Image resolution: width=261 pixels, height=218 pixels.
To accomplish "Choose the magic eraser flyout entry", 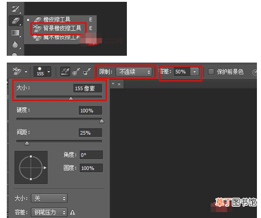I will click(x=57, y=37).
